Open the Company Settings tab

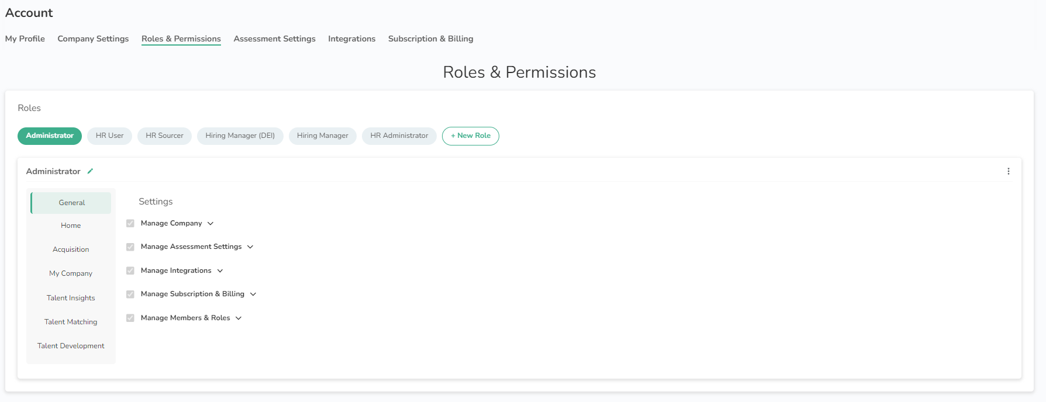click(93, 39)
